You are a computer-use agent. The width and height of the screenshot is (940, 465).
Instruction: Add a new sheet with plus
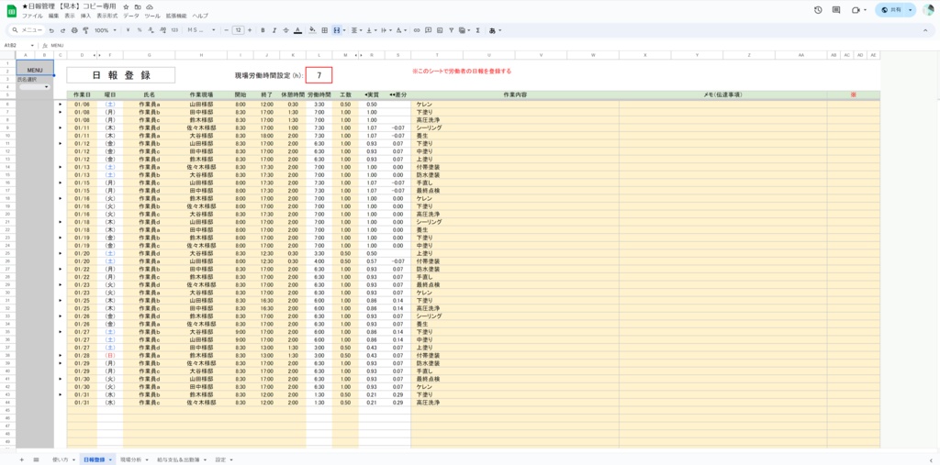[22, 459]
